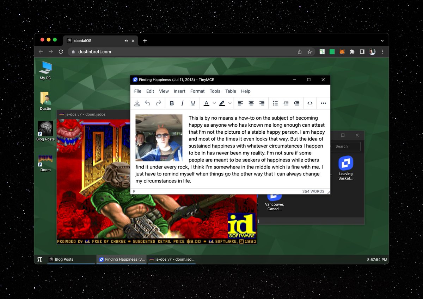Toggle bold formatting

(x=172, y=103)
